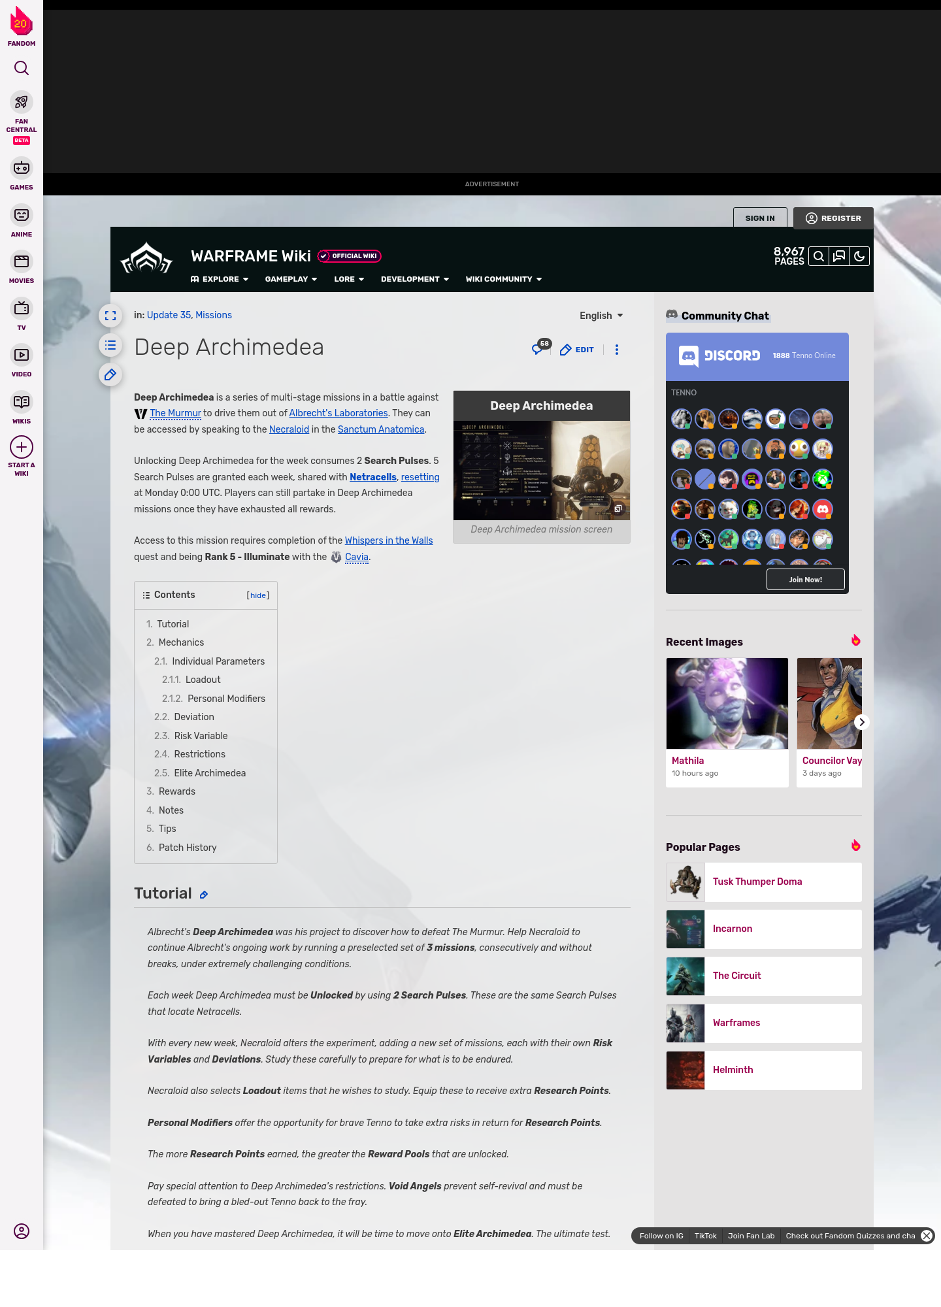Open the Video play icon
The image size is (941, 1307).
click(22, 355)
